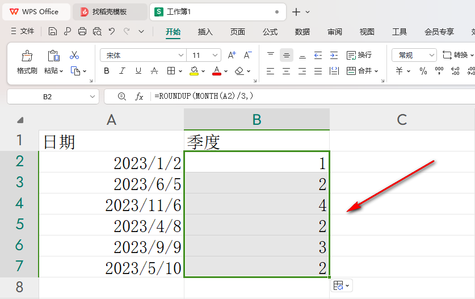Click the thousands separator icon
Viewport: 475px width, 299px height.
click(439, 71)
